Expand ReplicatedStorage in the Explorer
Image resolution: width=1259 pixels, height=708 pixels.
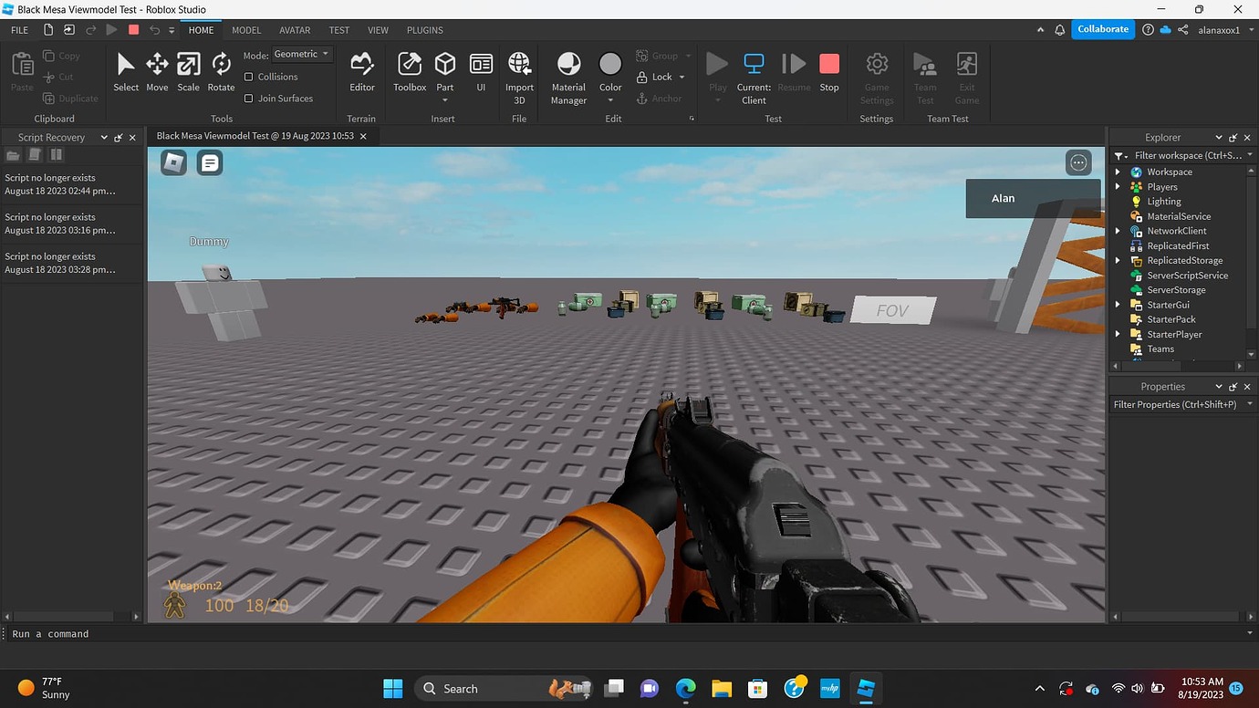[1117, 260]
